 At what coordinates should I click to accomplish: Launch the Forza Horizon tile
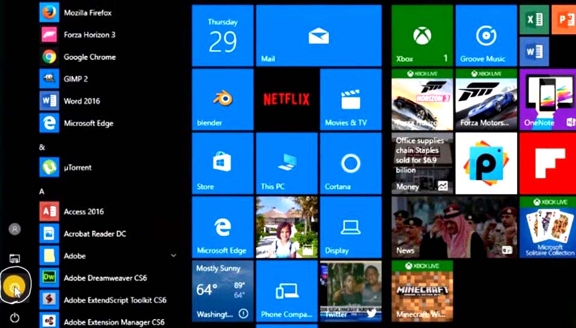coord(422,99)
